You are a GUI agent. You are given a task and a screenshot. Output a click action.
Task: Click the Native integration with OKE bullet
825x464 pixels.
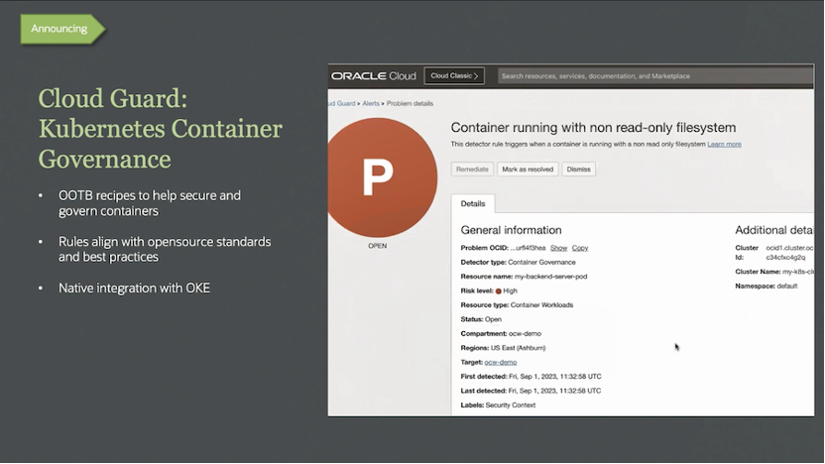coord(134,288)
